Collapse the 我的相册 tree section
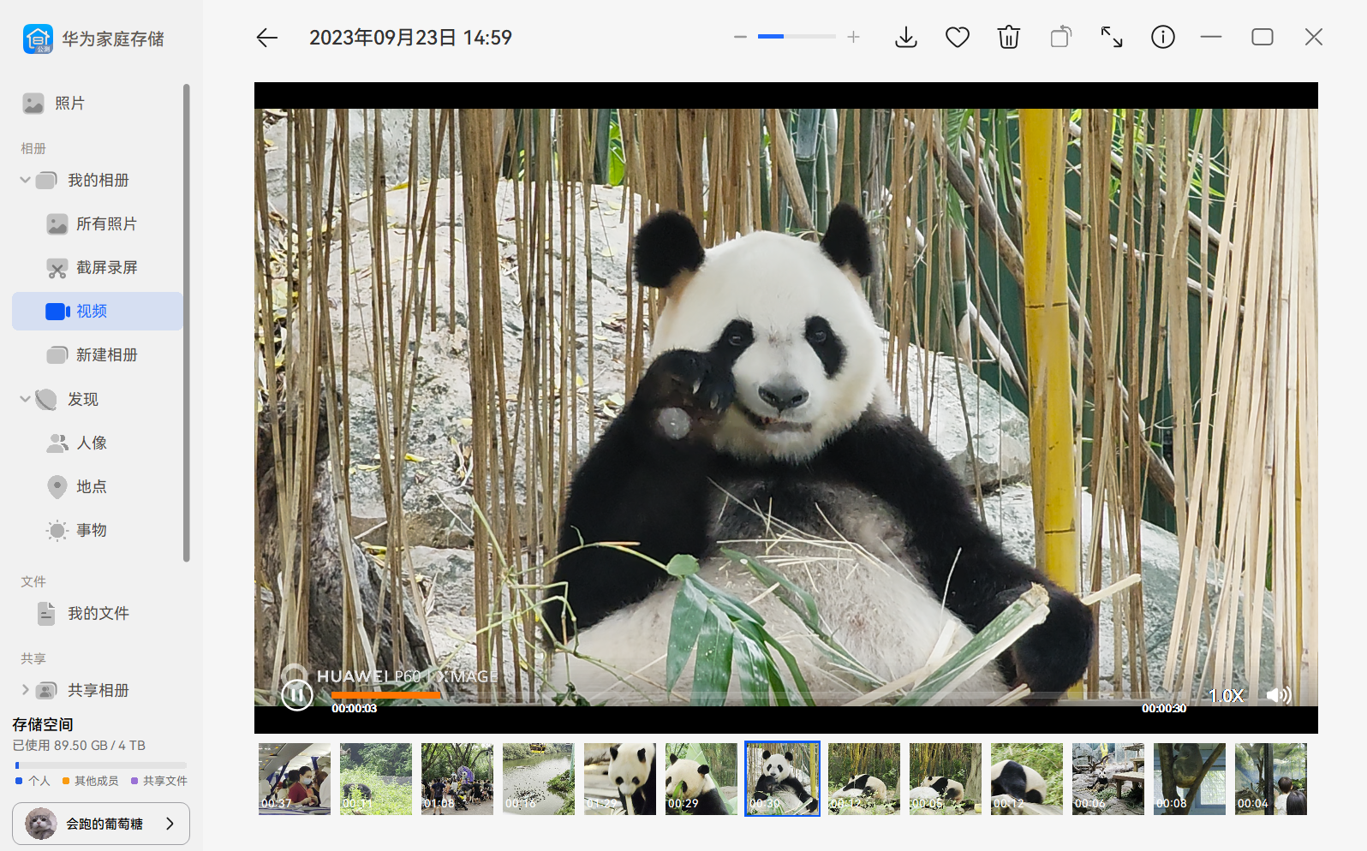Image resolution: width=1367 pixels, height=851 pixels. point(25,181)
